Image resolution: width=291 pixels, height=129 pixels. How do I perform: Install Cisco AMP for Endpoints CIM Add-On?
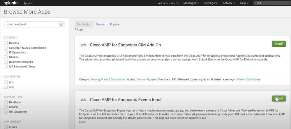(279, 44)
